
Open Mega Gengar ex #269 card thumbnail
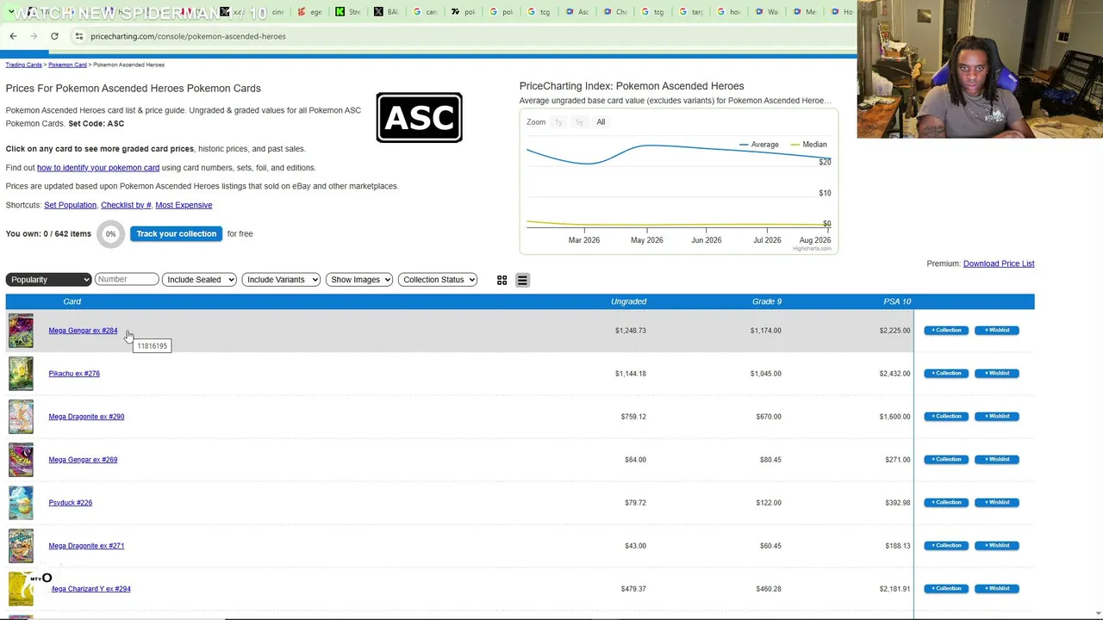(x=21, y=460)
